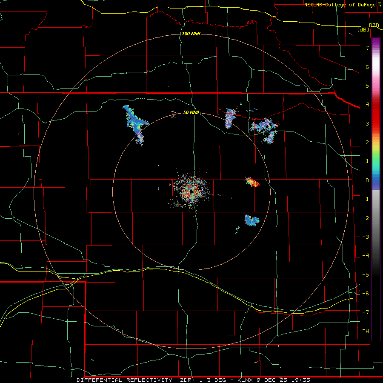Click the ground clutter cluster at radar center
This screenshot has height=383, width=383.
(191, 190)
